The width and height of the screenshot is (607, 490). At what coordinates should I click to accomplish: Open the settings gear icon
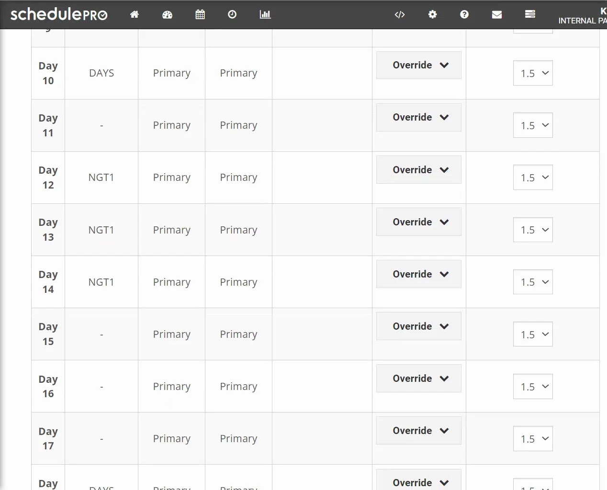[432, 14]
